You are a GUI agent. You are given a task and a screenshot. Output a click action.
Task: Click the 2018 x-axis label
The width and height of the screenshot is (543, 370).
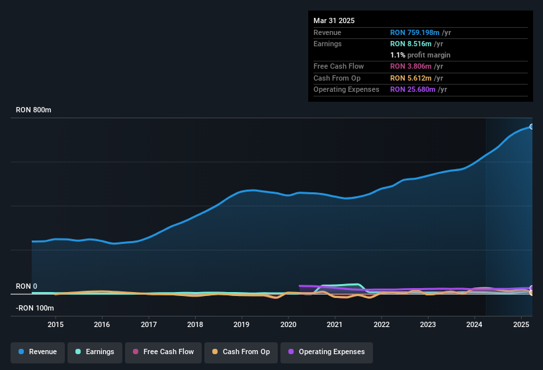coord(195,324)
